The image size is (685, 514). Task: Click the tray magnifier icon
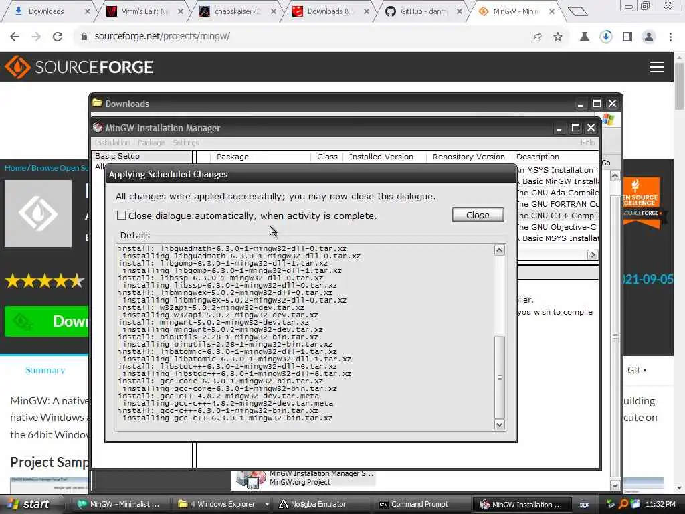(x=623, y=504)
